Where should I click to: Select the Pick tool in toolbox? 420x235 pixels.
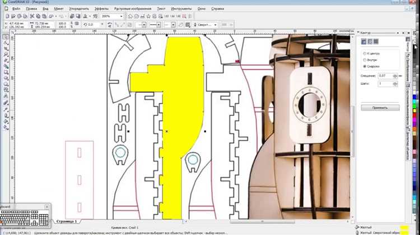tap(6, 37)
